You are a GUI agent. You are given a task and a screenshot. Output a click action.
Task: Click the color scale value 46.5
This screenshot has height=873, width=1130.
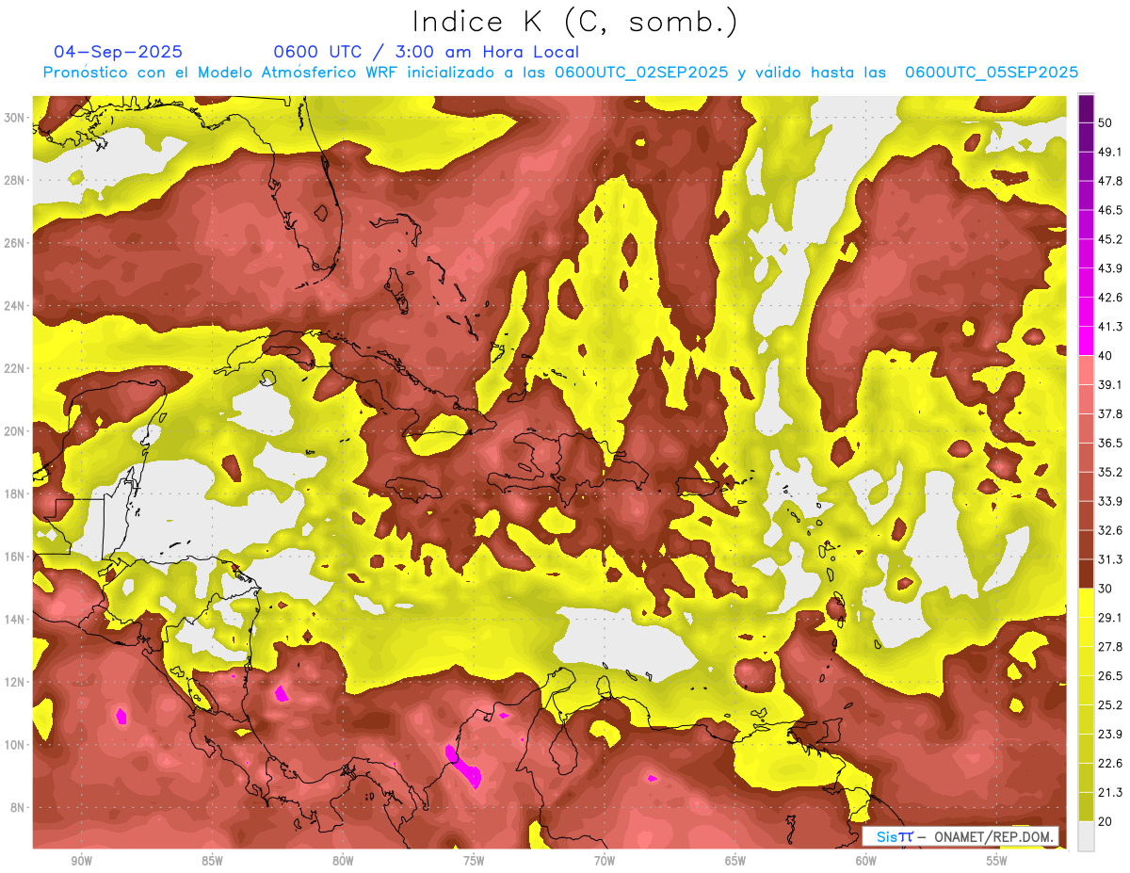(x=1110, y=210)
